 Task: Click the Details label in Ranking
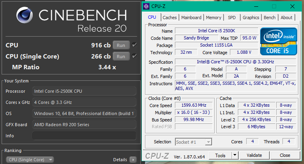click(120, 160)
